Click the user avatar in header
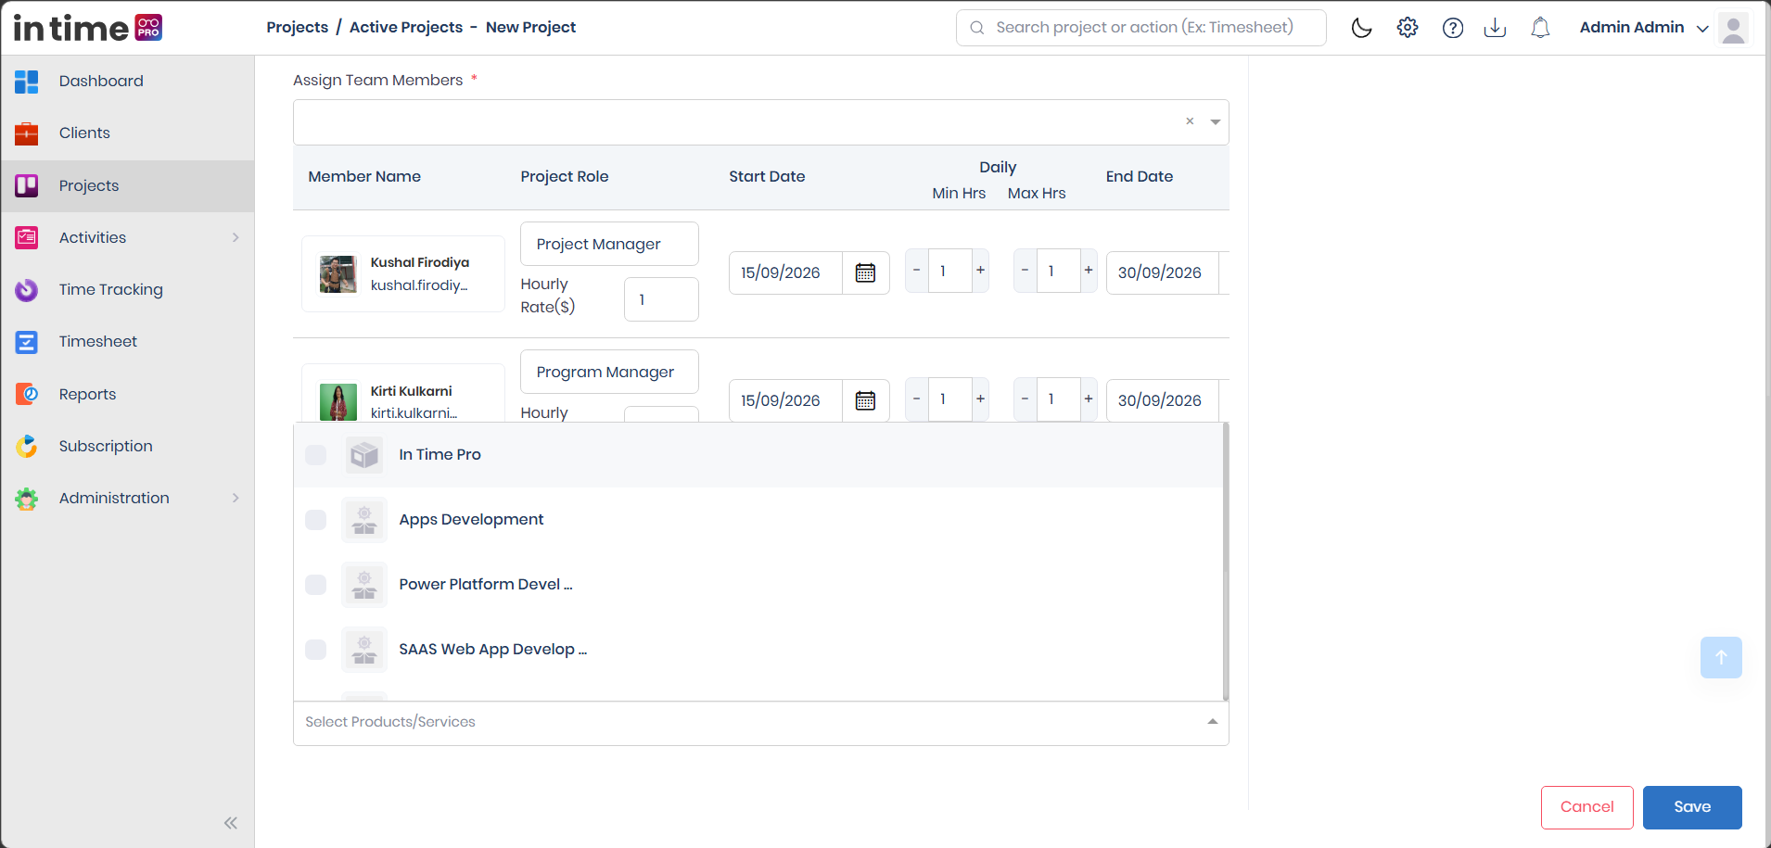 (x=1733, y=28)
